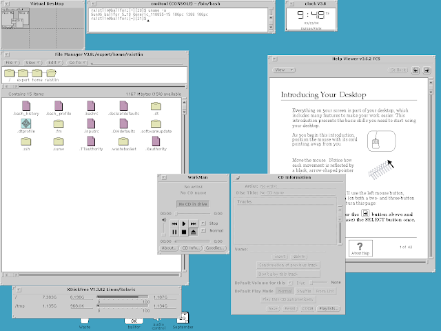Expand the Normal play mode menu in WorkMan

(204, 231)
